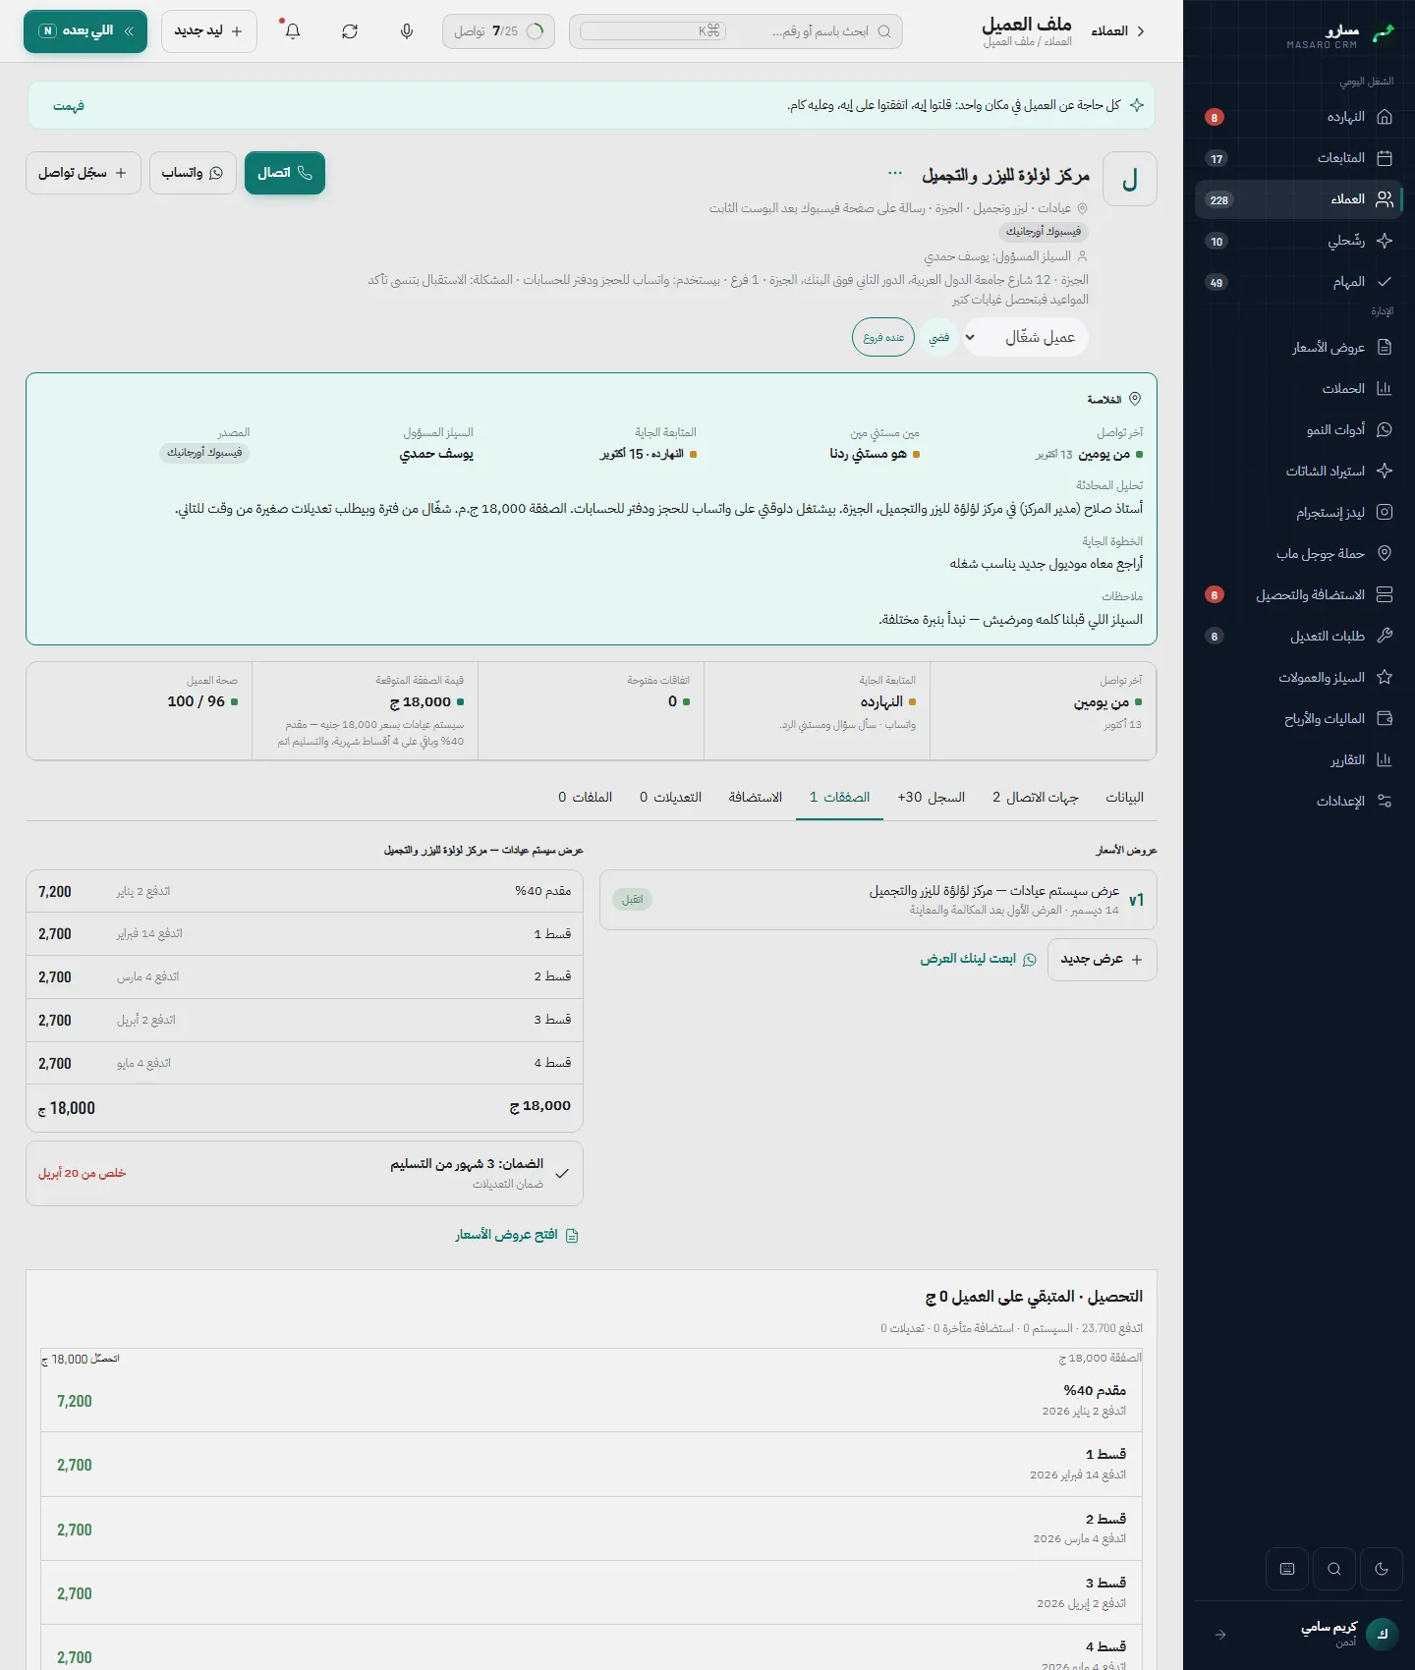
Task: Open التقارير reports in the sidebar
Action: point(1299,759)
